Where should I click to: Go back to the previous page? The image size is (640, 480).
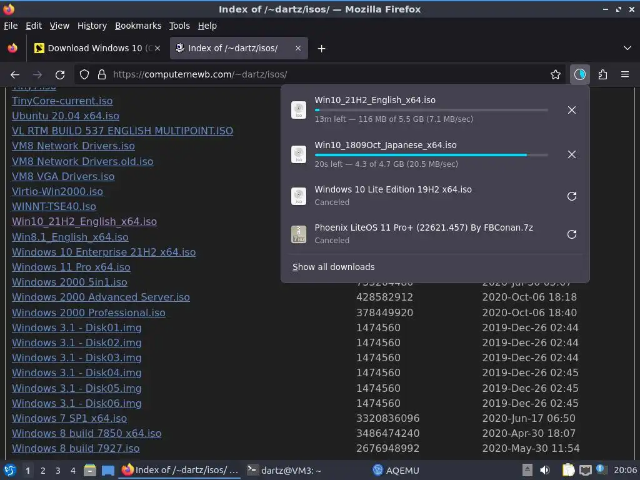coord(15,75)
